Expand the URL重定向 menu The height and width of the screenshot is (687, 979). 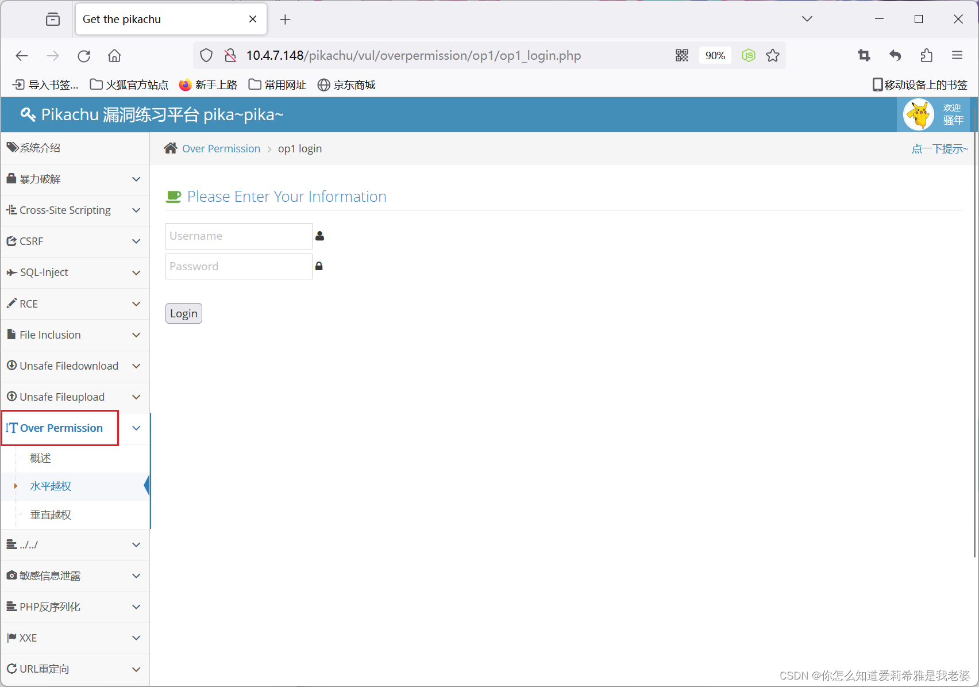tap(75, 669)
